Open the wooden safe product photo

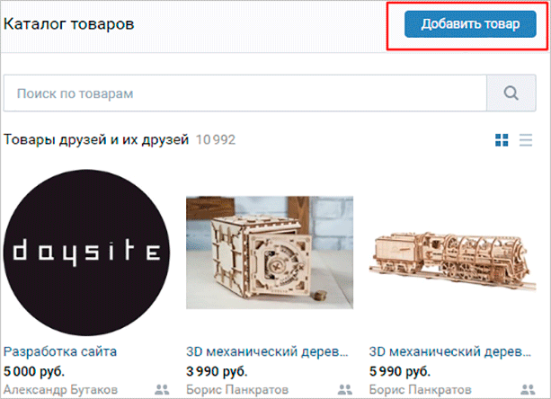[270, 253]
